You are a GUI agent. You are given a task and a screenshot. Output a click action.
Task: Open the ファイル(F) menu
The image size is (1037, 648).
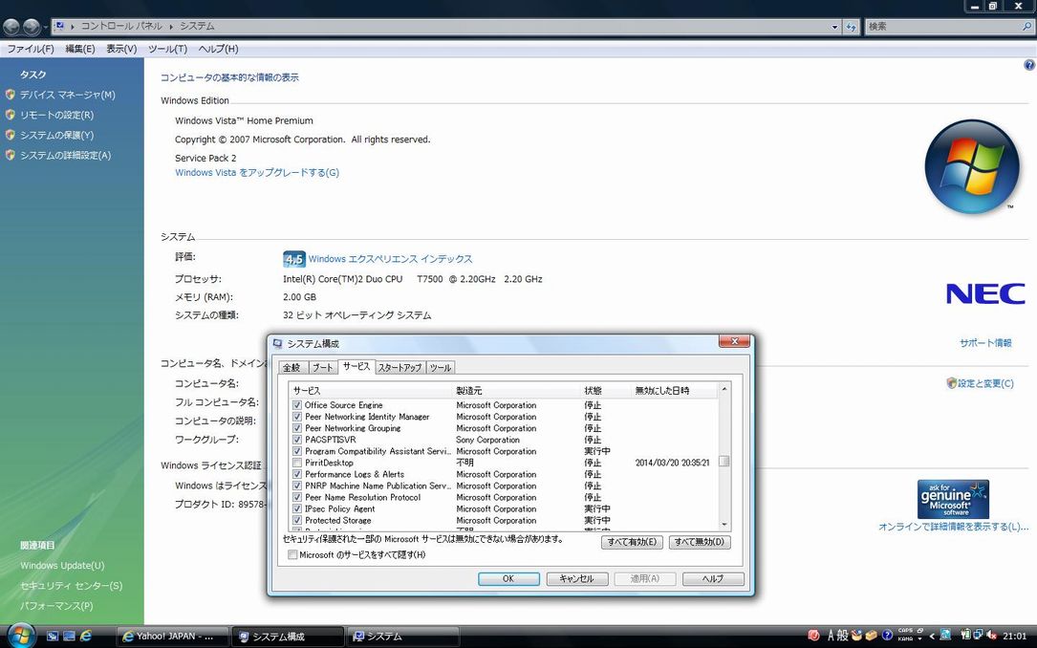pos(31,49)
